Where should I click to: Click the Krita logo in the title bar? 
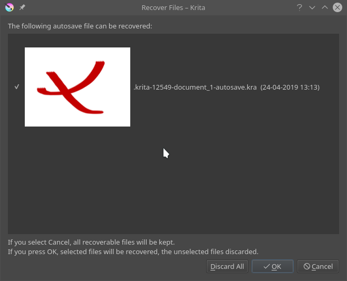coord(9,7)
